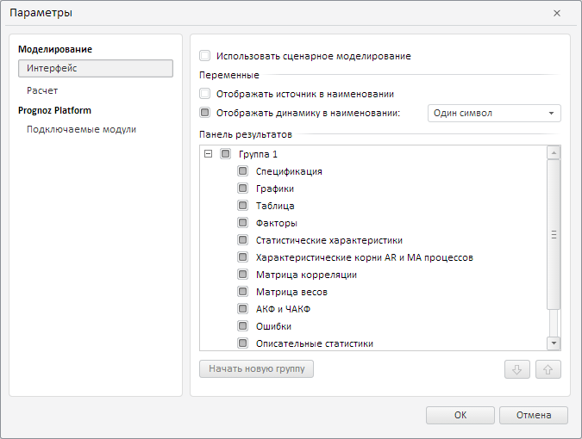Viewport: 582px width, 439px height.
Task: Enable Использовать сценарное моделирование checkbox
Action: pos(205,56)
